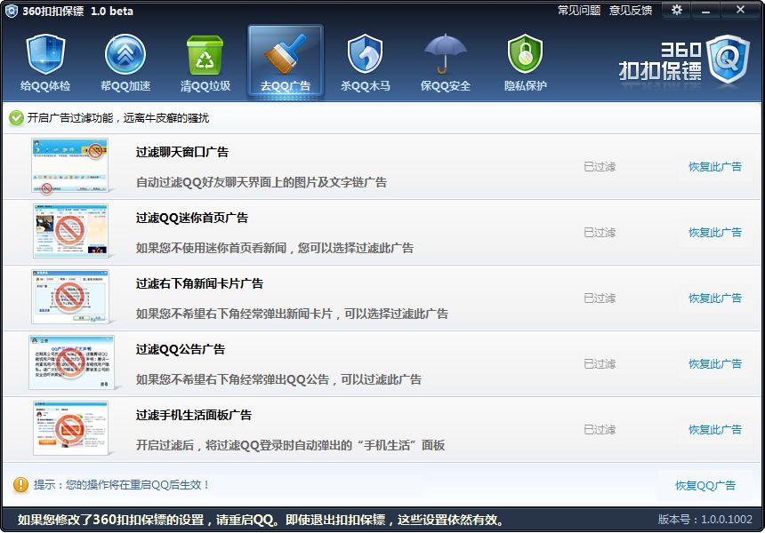The height and width of the screenshot is (533, 765).
Task: Restore ad for 过滤右下角新闻卡片广告
Action: pyautogui.click(x=715, y=298)
